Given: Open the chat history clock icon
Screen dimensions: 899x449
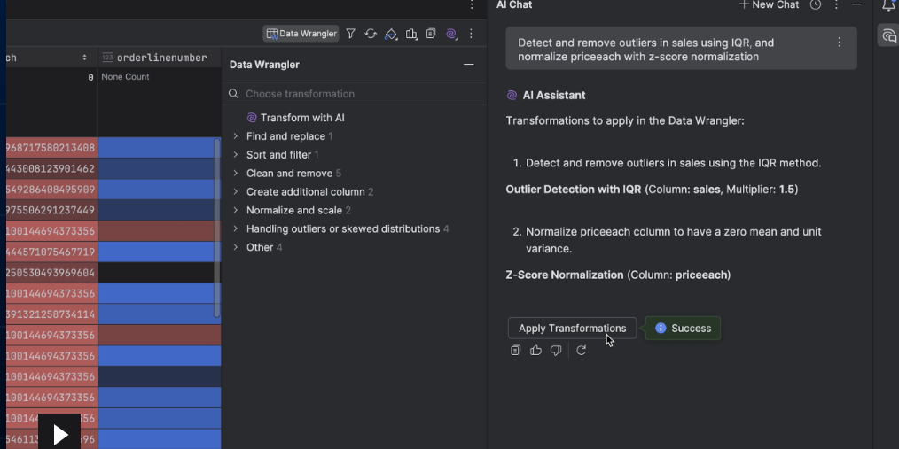Looking at the screenshot, I should 816,5.
